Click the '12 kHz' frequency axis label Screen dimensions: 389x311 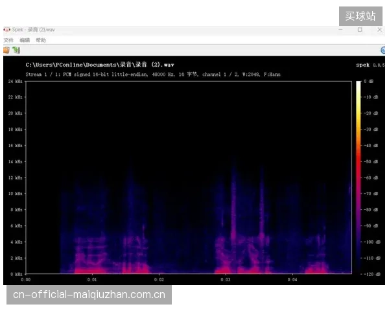[15, 178]
